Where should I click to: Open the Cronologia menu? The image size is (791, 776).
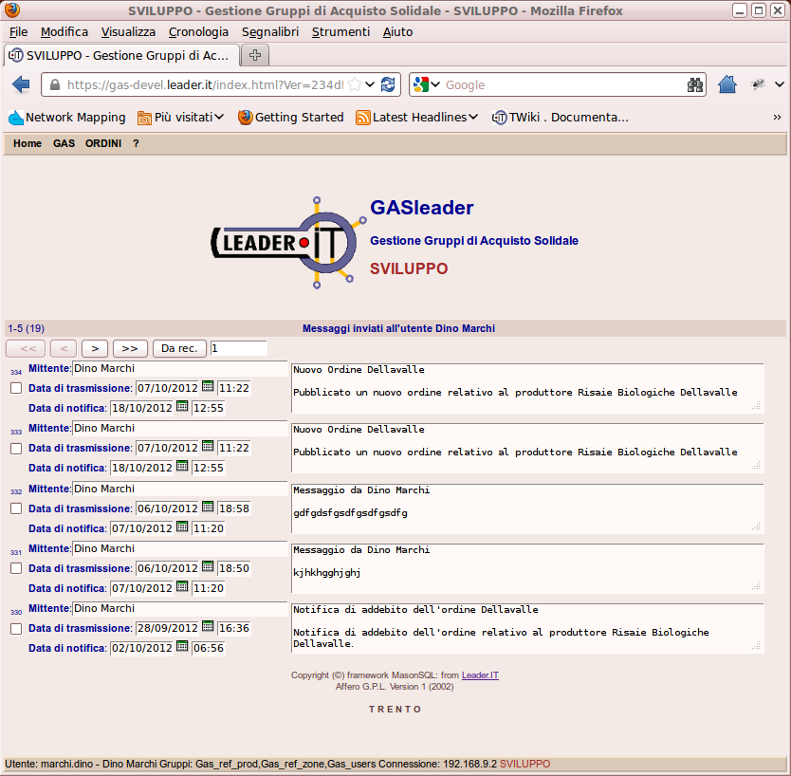199,32
